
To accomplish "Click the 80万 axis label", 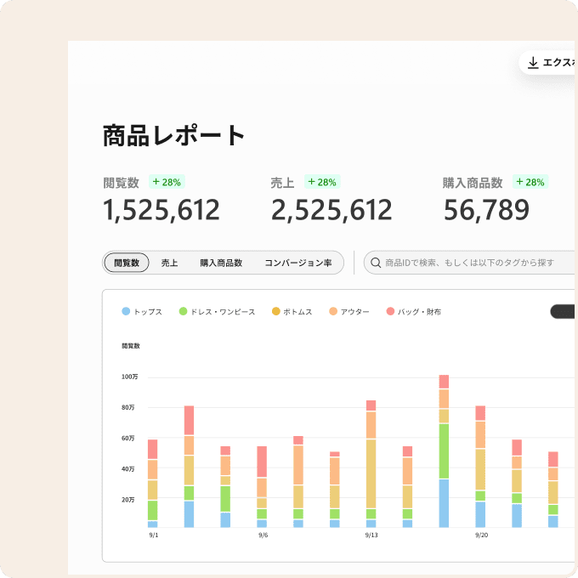I will pyautogui.click(x=127, y=407).
